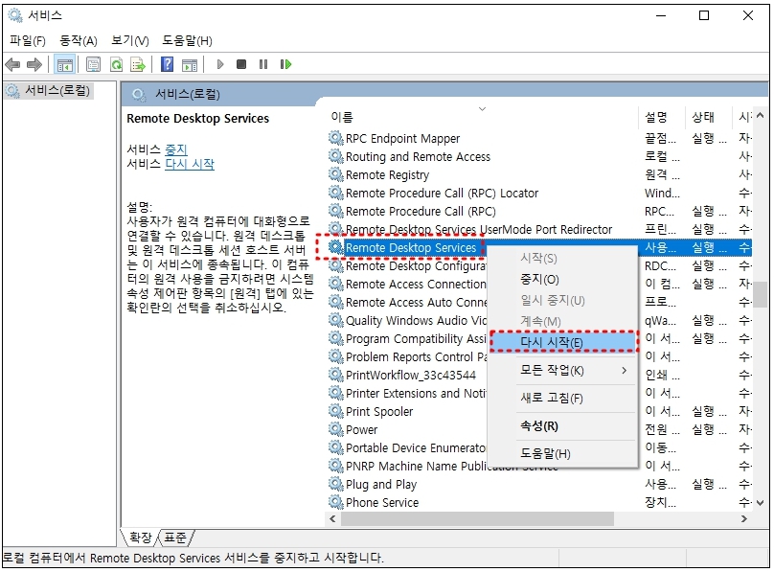Open the 도움말(H) menu in menu bar

click(187, 40)
